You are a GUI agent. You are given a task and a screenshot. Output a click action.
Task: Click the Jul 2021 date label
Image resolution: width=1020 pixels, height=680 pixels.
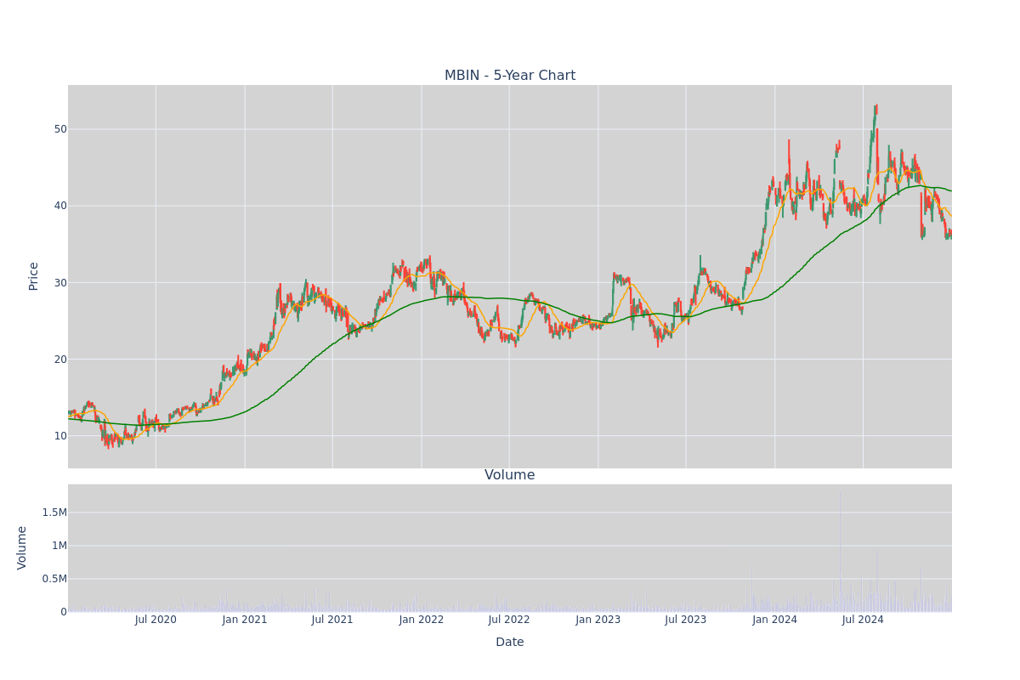click(332, 620)
